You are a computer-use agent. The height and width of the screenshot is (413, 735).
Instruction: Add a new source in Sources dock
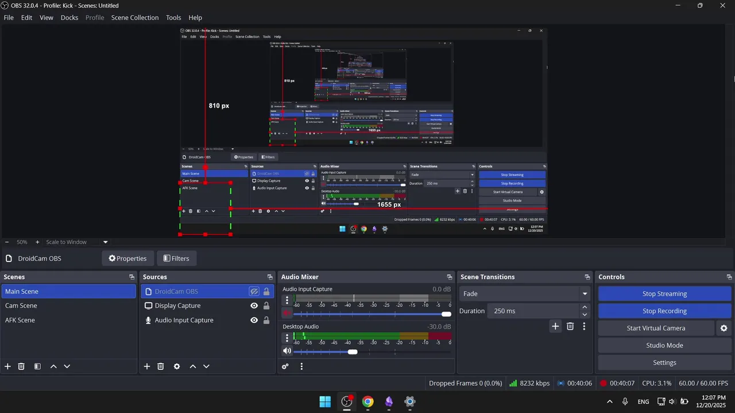pyautogui.click(x=147, y=367)
